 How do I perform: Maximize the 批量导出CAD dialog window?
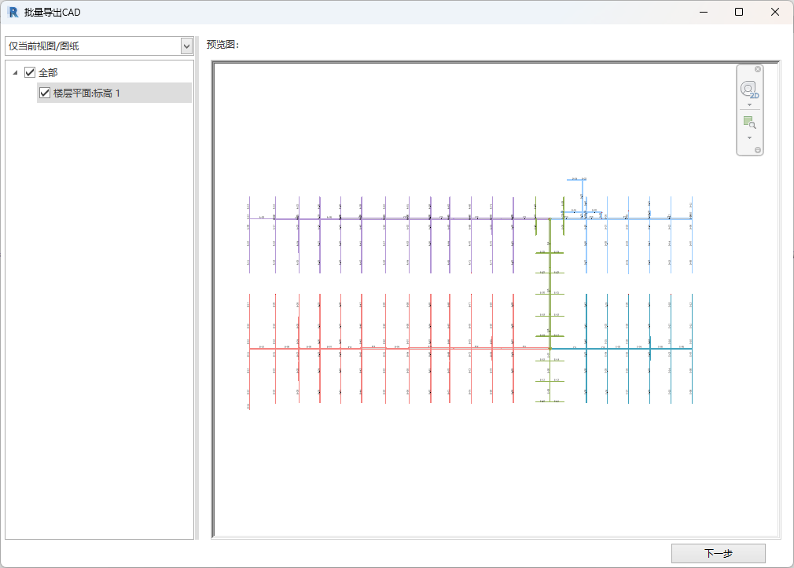point(738,12)
